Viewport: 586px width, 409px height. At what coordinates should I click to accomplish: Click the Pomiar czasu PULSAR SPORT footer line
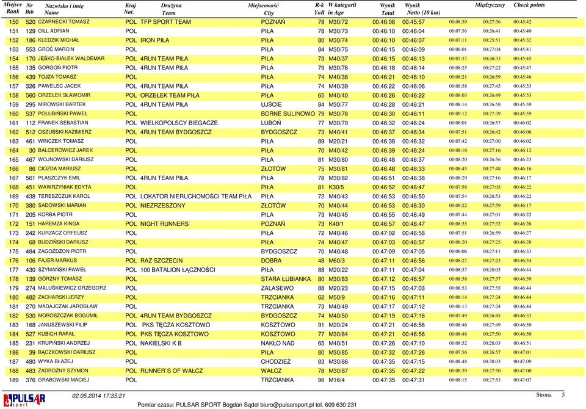pos(247,405)
